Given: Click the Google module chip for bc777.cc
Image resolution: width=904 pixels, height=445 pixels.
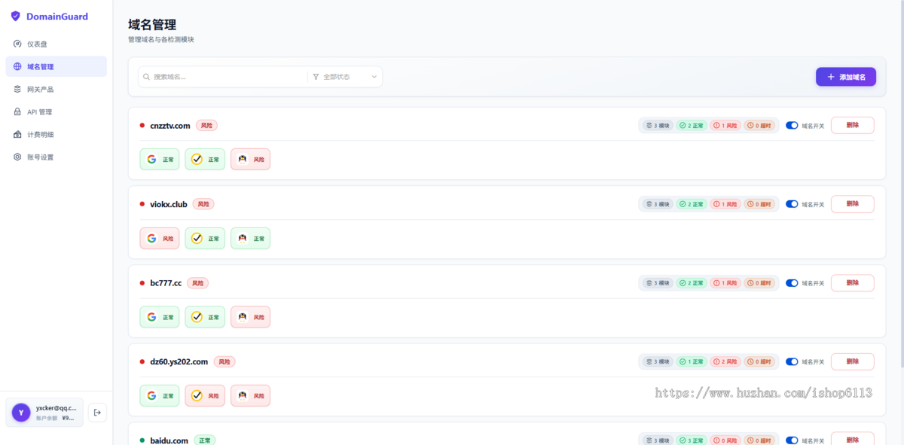Looking at the screenshot, I should point(160,317).
